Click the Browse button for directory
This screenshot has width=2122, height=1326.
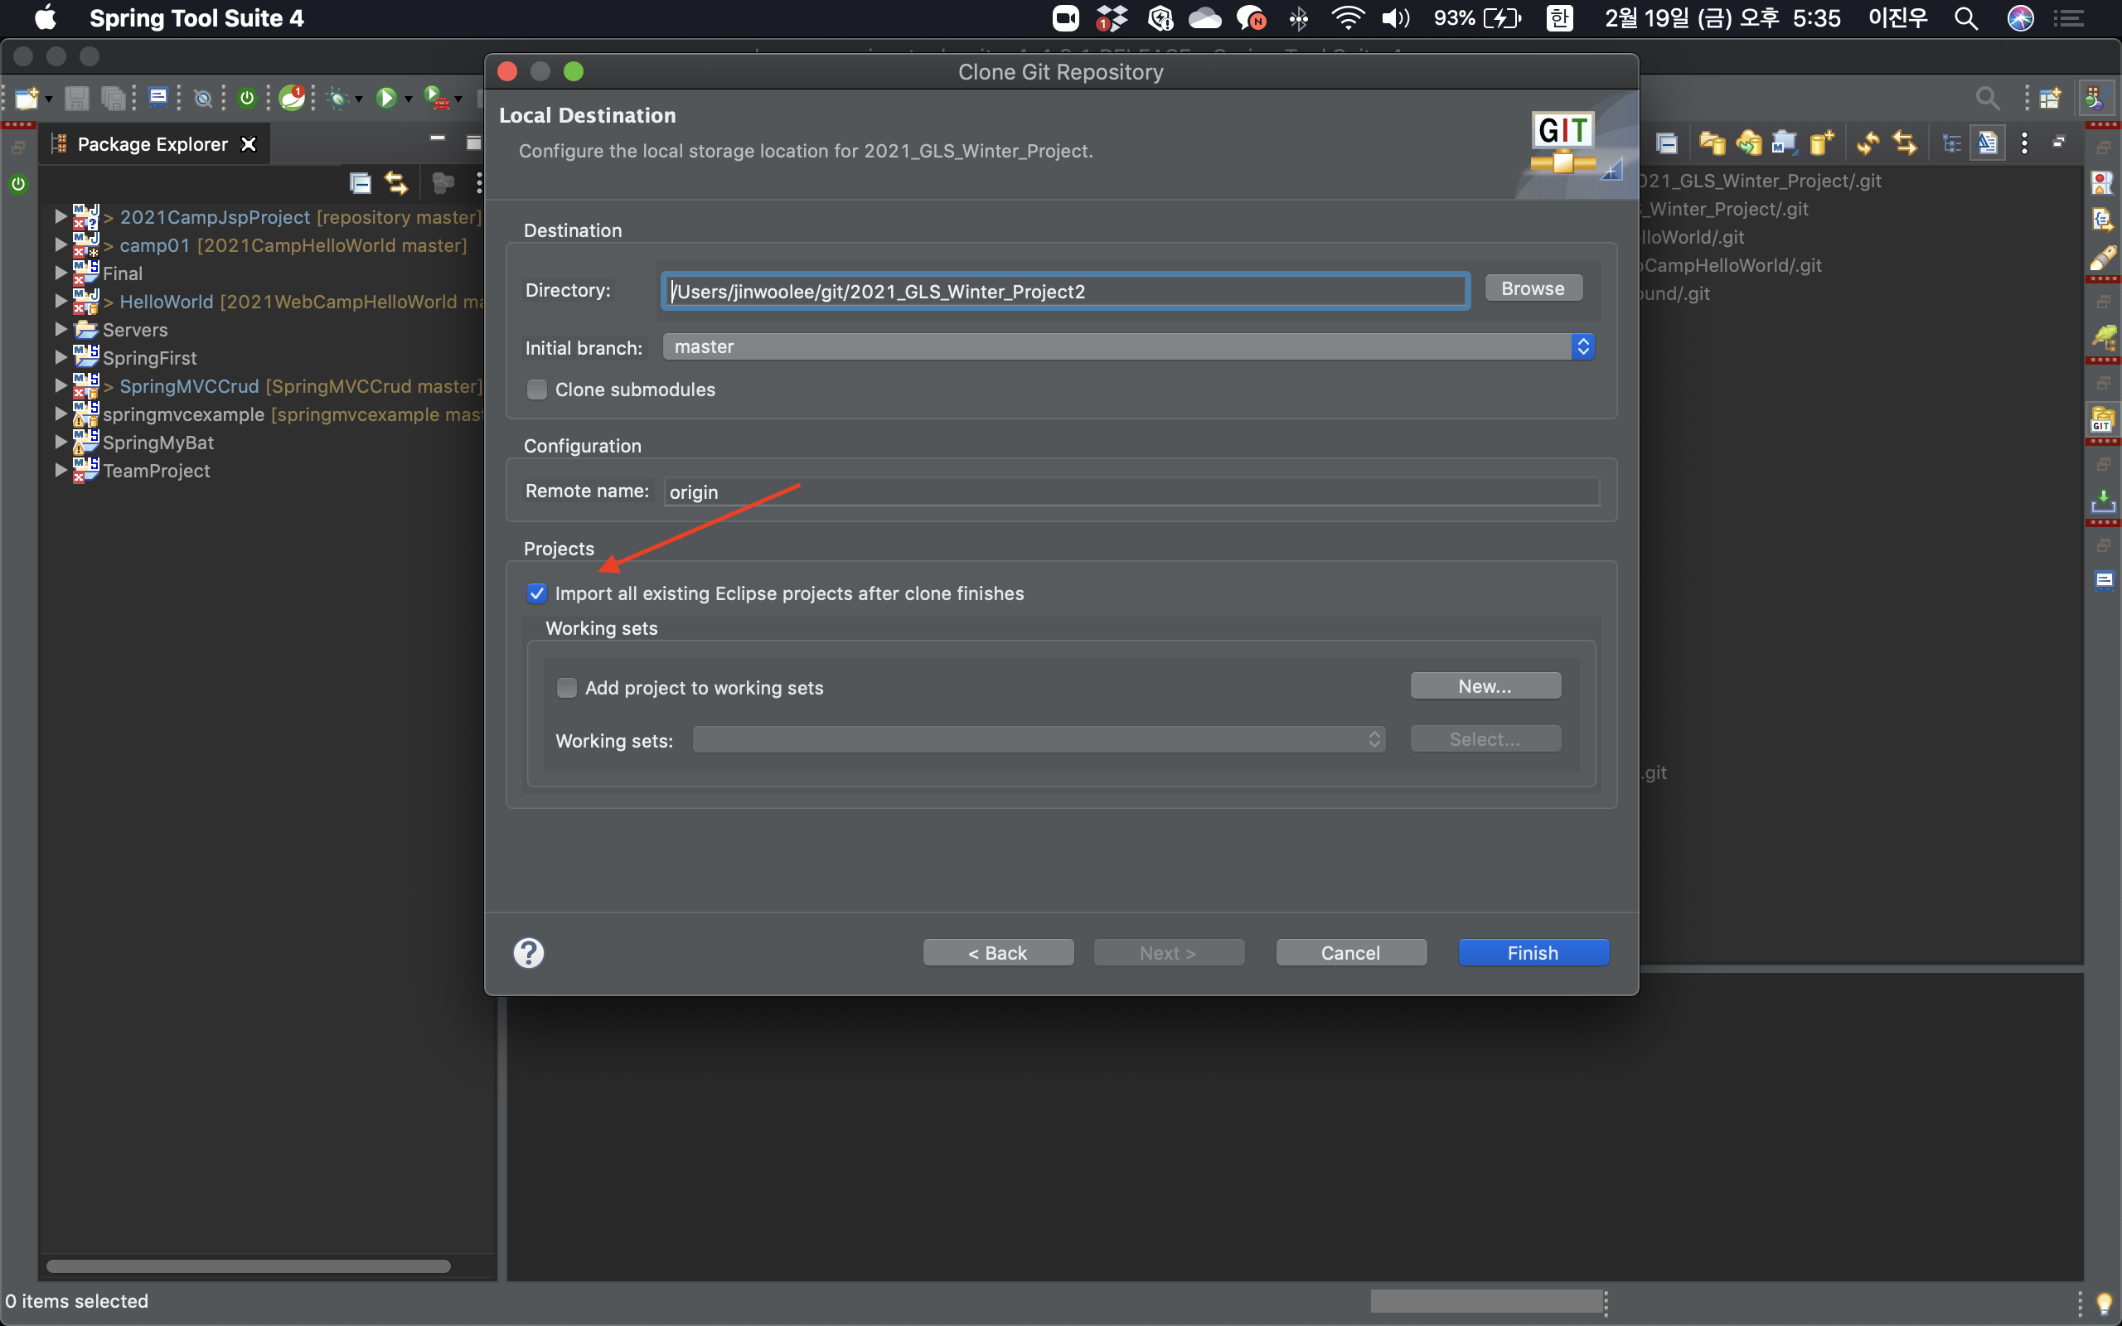(1533, 288)
